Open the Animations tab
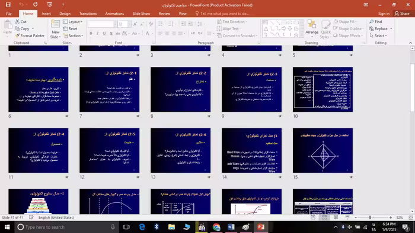 [114, 14]
